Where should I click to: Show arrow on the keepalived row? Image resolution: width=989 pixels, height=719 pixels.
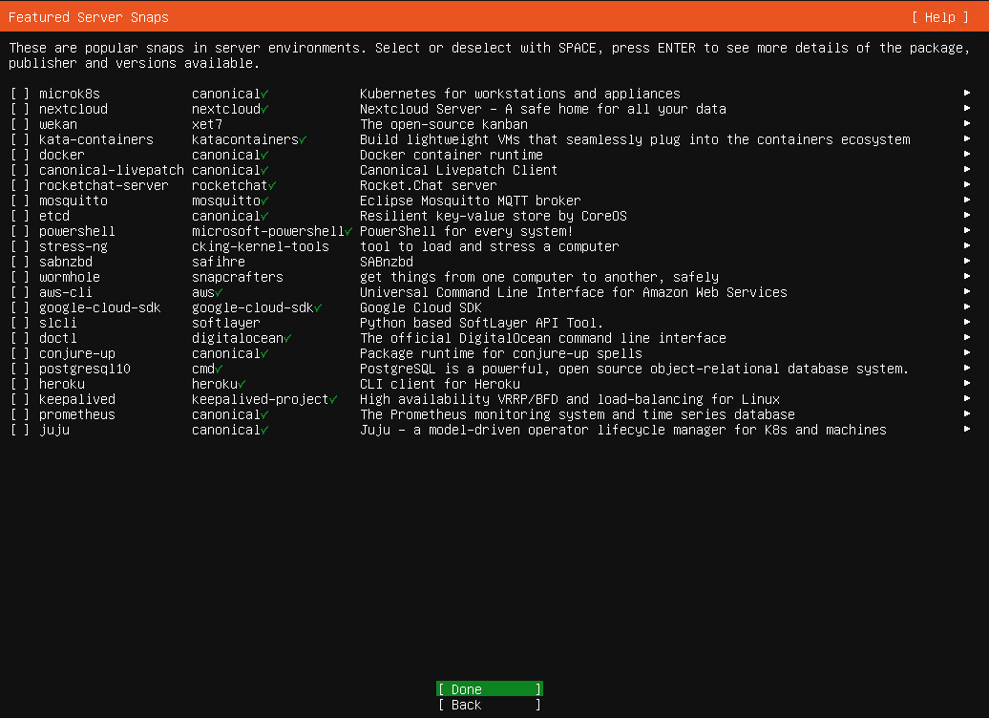point(967,399)
